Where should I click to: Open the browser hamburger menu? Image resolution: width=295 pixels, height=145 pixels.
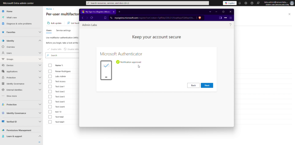230,18
